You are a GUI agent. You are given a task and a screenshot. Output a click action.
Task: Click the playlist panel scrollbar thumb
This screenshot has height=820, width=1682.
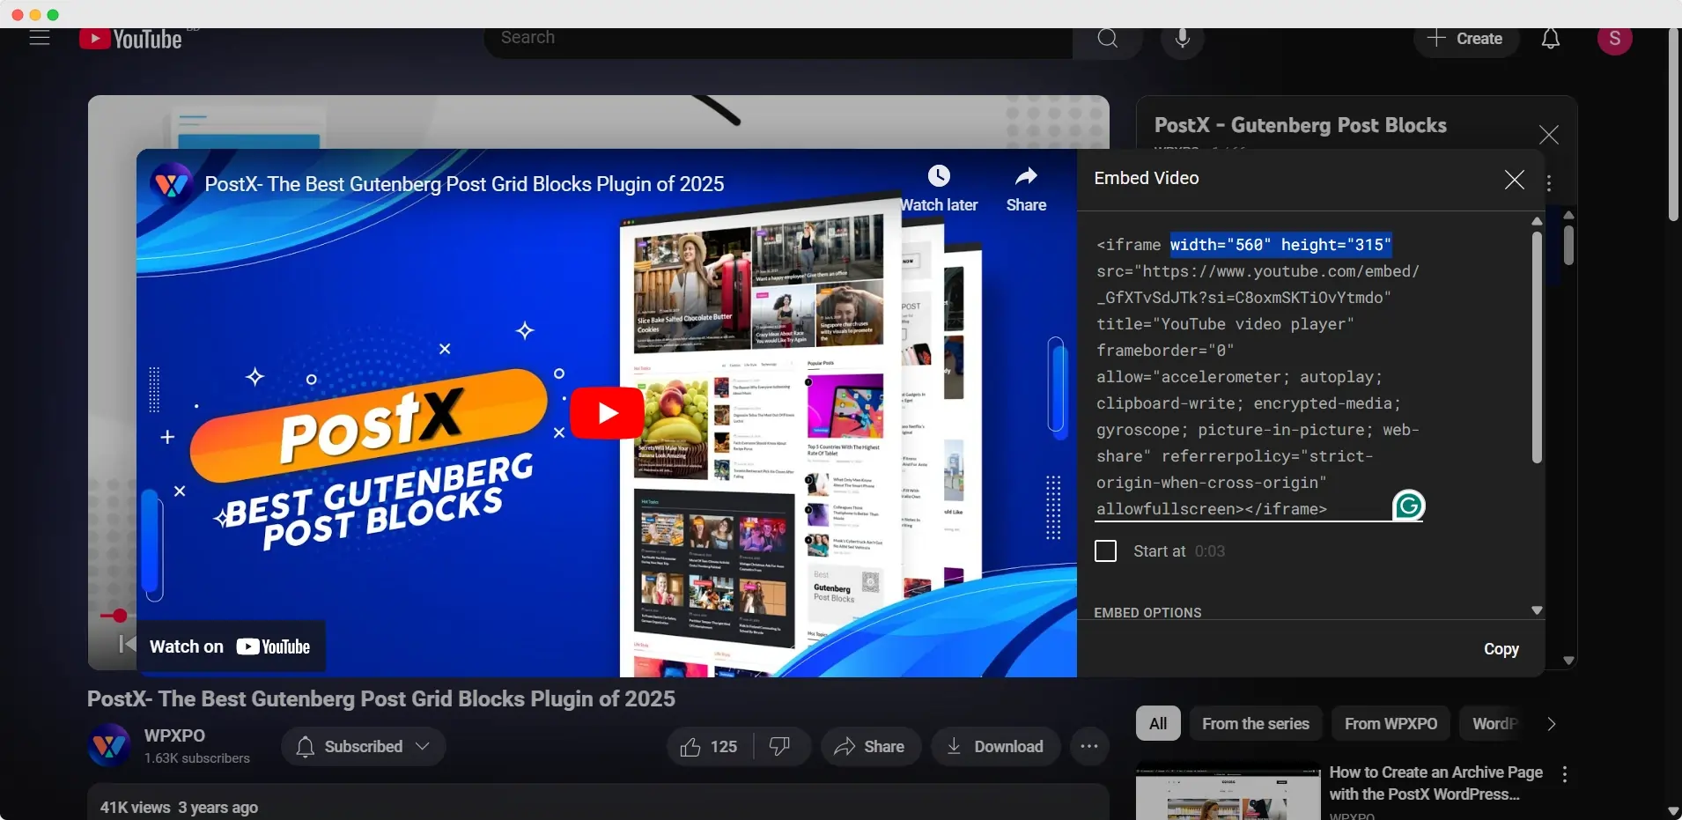[x=1568, y=245]
